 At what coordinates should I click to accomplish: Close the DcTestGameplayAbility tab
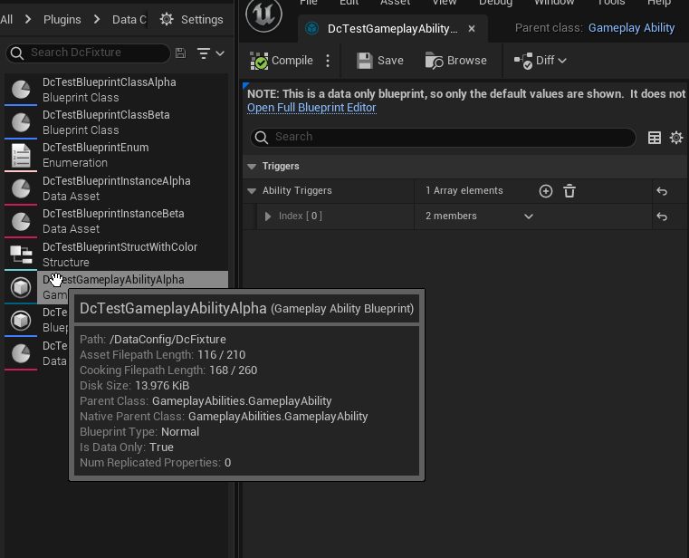tap(472, 29)
